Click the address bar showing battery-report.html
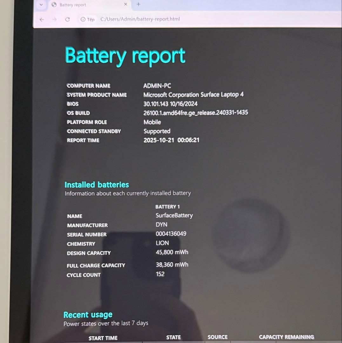Viewport: 342px width, 343px height. coord(140,19)
